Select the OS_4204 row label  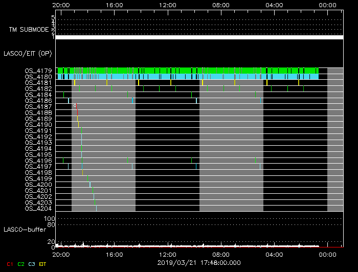coord(38,208)
